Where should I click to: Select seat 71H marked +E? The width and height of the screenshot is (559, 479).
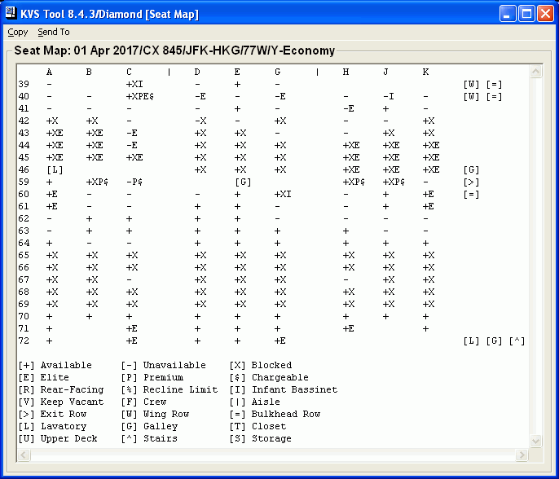click(348, 328)
